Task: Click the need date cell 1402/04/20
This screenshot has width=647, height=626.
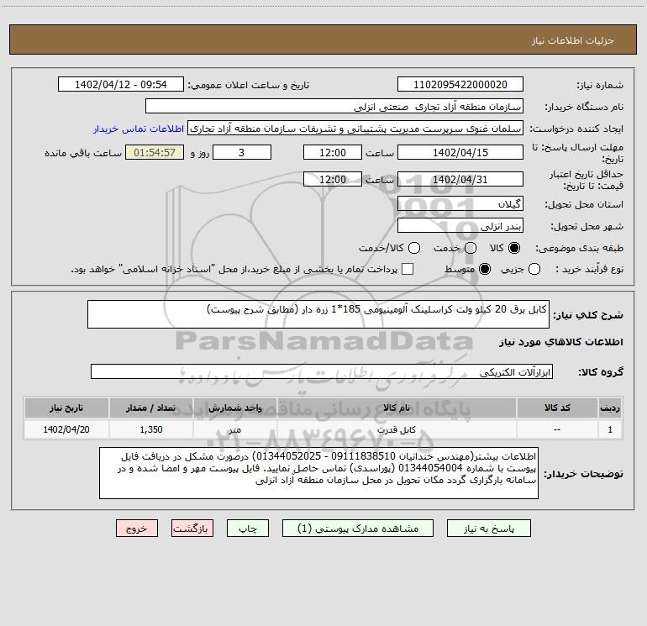Action: [x=66, y=429]
